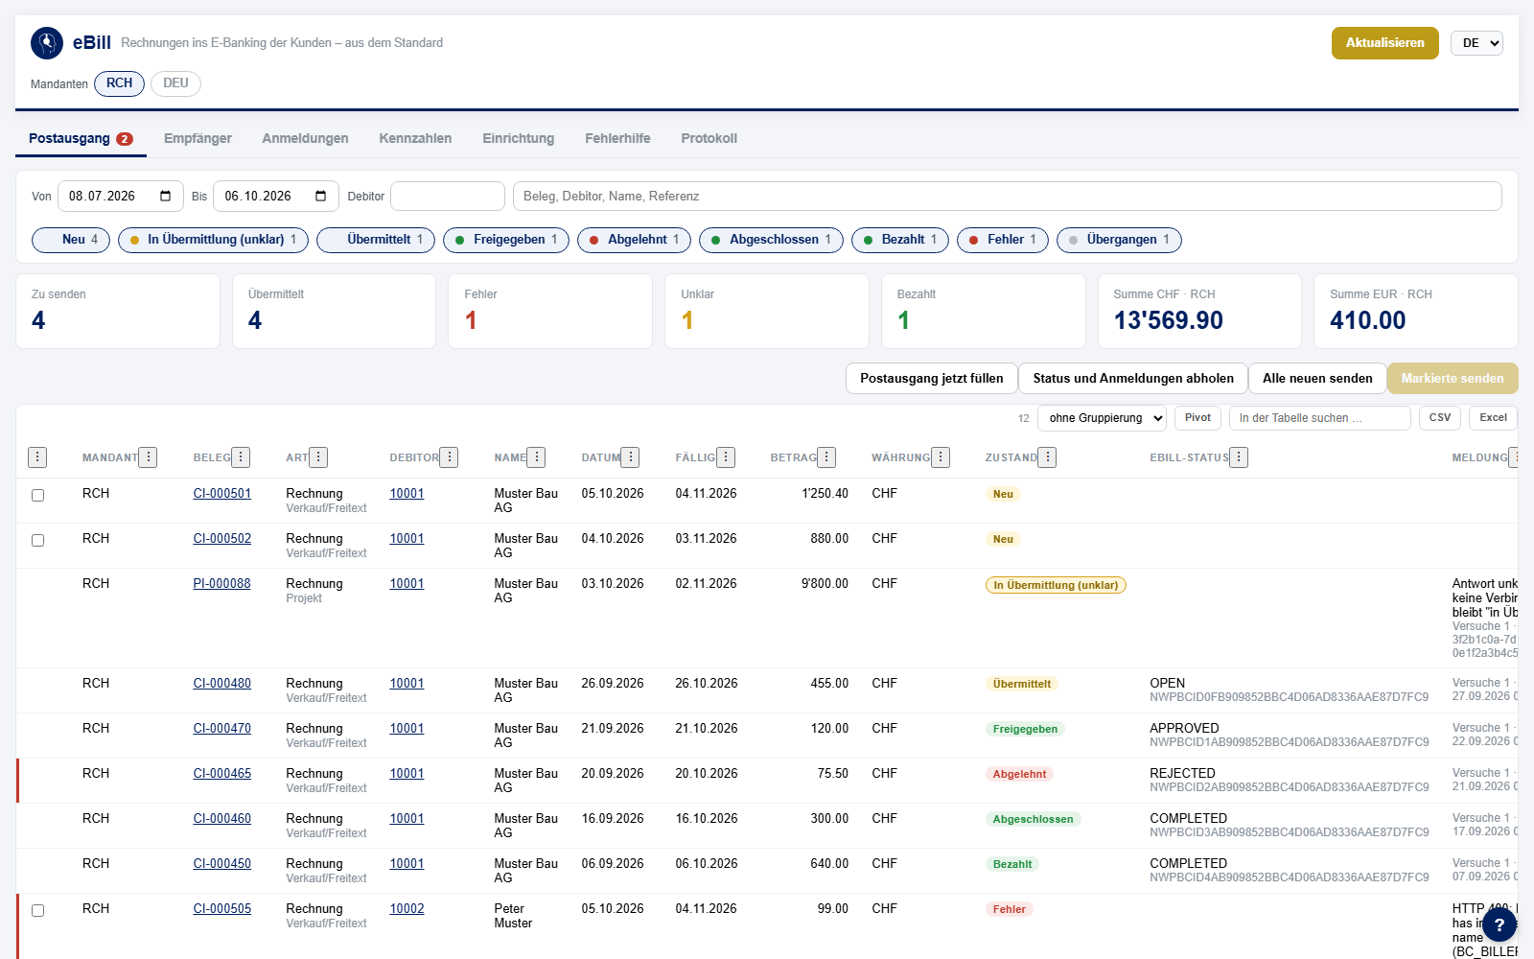The width and height of the screenshot is (1534, 959).
Task: Switch to the Protokoll tab
Action: point(709,138)
